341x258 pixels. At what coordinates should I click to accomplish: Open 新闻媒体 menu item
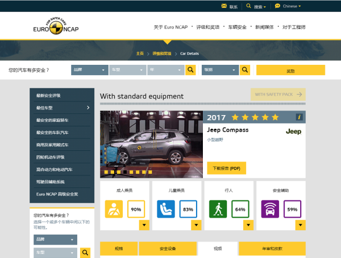pos(264,27)
